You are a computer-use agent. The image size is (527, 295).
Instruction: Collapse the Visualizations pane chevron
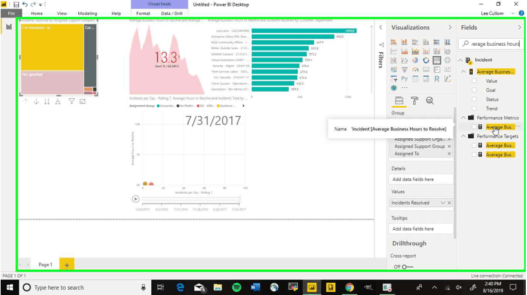click(450, 28)
